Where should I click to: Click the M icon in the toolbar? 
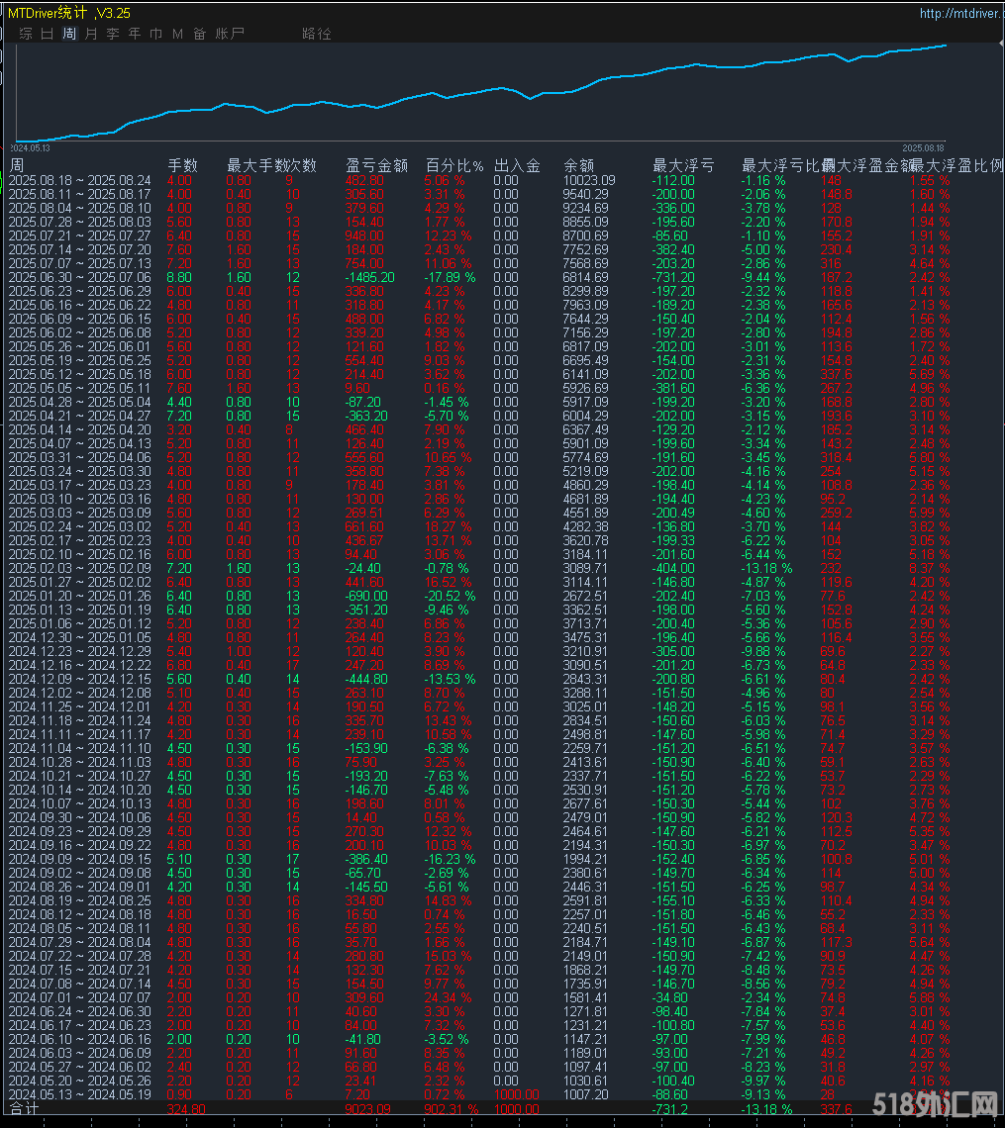(176, 33)
